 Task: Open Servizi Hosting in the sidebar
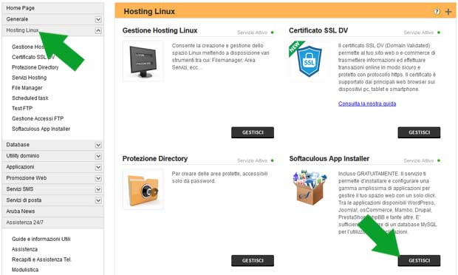[x=30, y=78]
